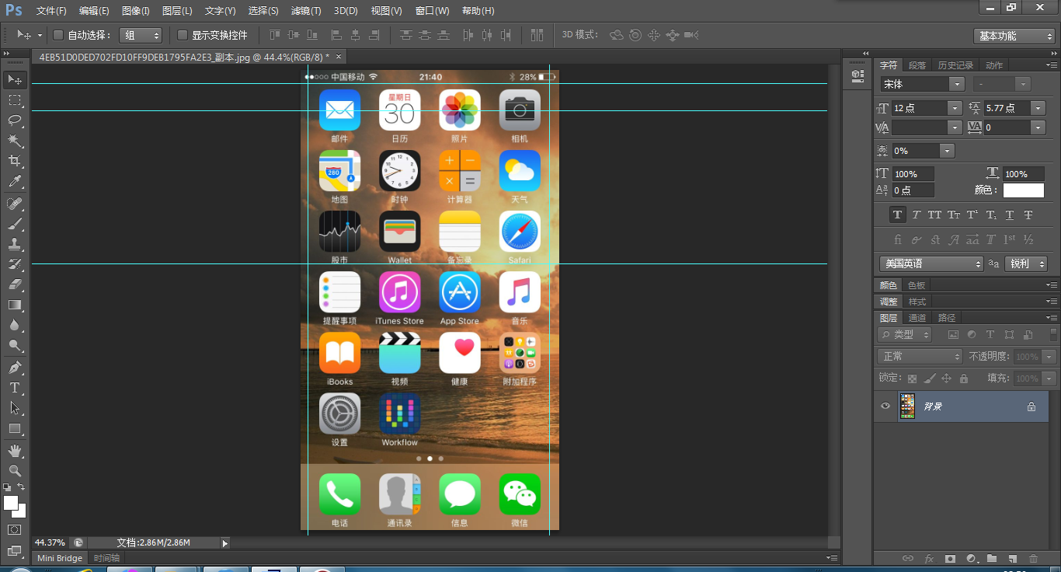Image resolution: width=1061 pixels, height=572 pixels.
Task: Toggle Faux Italic text style
Action: point(917,214)
